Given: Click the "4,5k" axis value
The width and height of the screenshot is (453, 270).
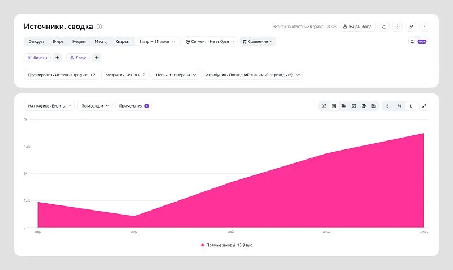Looking at the screenshot, I should [x=27, y=147].
